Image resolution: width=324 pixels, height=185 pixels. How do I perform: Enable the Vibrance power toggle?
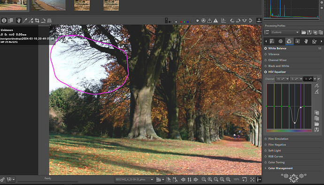pos(265,54)
